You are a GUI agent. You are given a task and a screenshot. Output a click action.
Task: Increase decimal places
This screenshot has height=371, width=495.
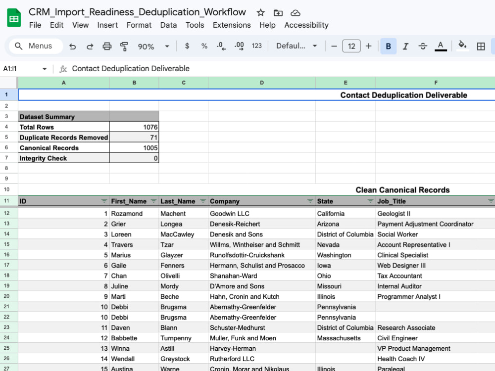pyautogui.click(x=239, y=46)
